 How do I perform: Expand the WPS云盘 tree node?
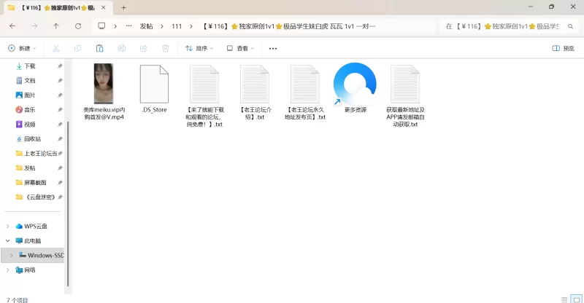pyautogui.click(x=7, y=226)
